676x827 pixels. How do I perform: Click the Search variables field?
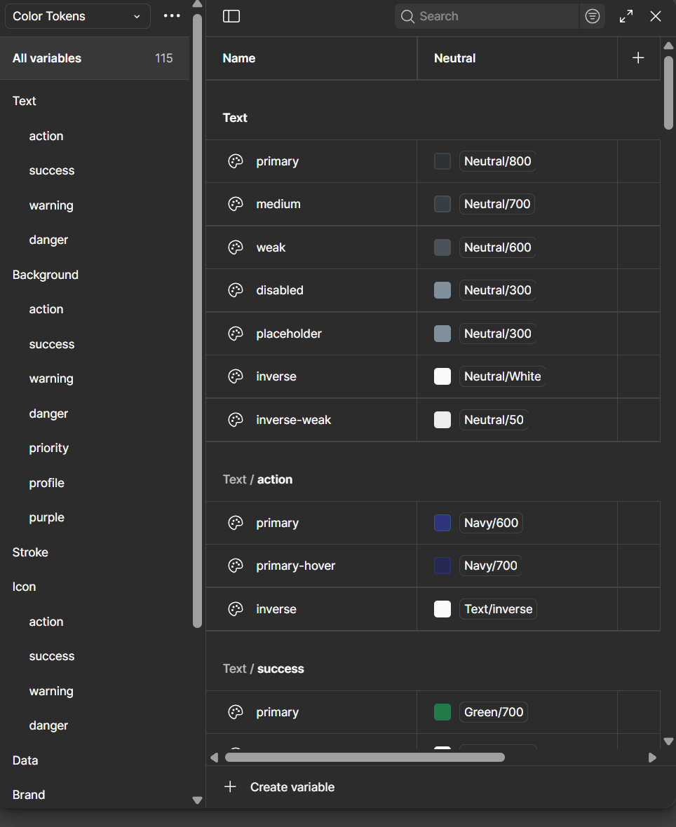point(486,16)
